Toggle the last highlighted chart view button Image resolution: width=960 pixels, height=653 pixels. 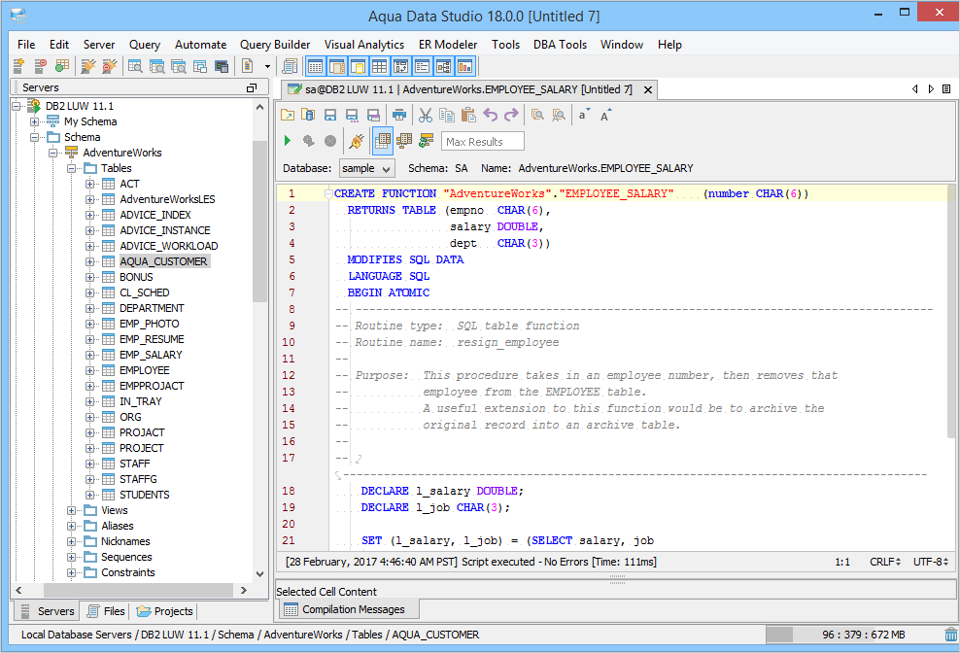[464, 66]
